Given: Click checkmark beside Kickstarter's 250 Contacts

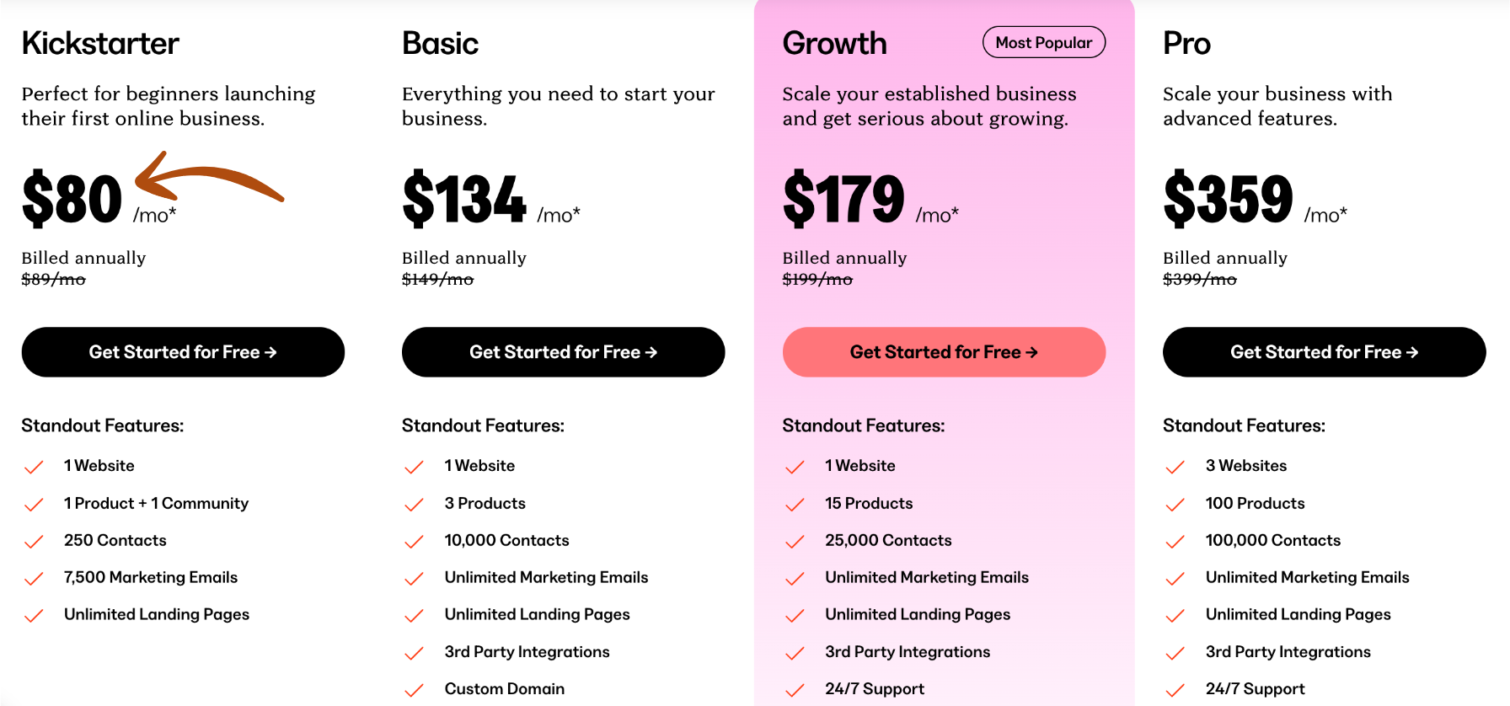Looking at the screenshot, I should (34, 542).
